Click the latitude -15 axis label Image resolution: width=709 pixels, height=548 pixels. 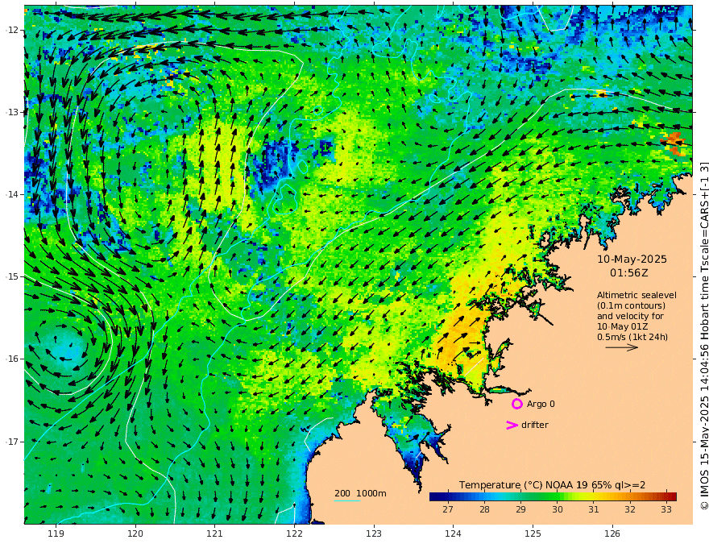click(12, 276)
